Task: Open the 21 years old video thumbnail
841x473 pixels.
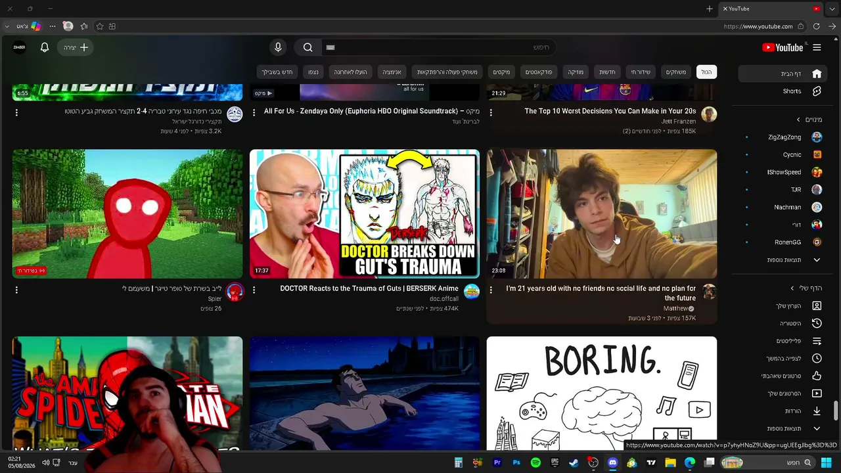Action: point(601,214)
